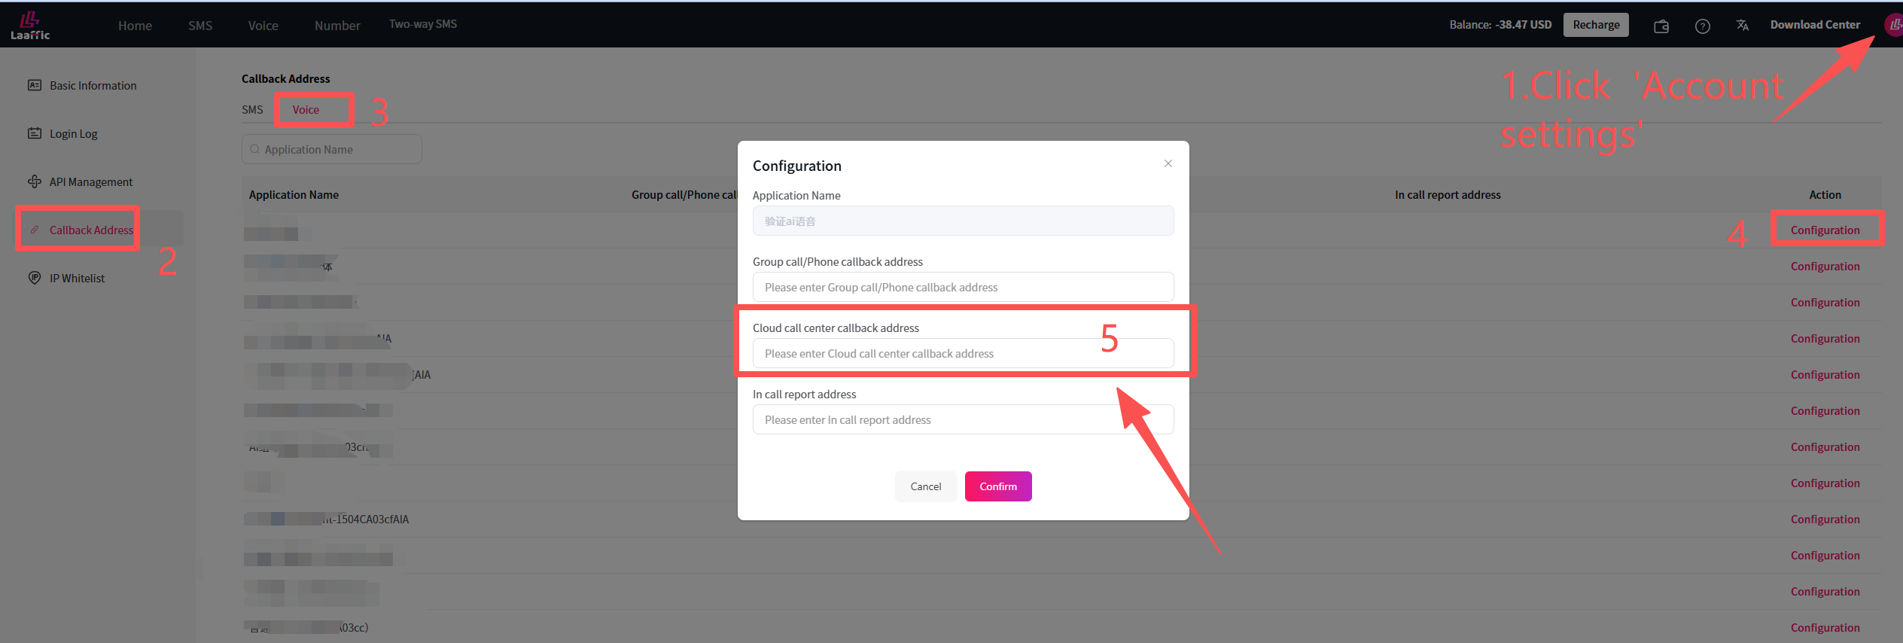
Task: Open the wallet icon in top bar
Action: (1661, 26)
